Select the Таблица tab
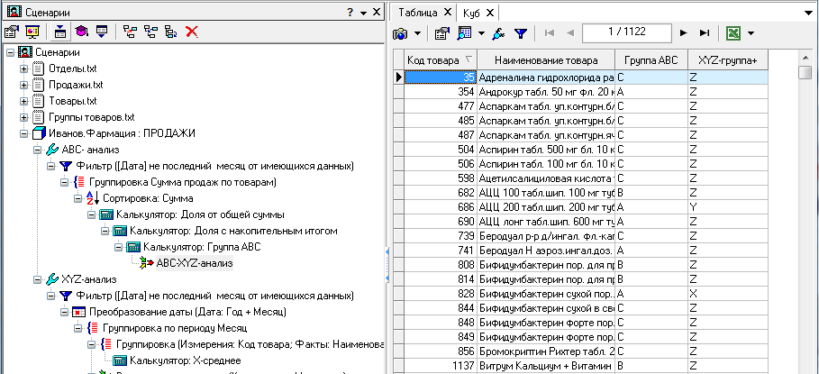The height and width of the screenshot is (374, 819). 418,13
